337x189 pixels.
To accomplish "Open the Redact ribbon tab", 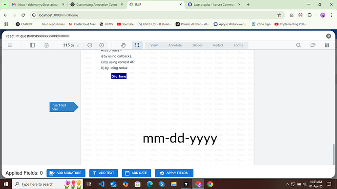I will pyautogui.click(x=218, y=45).
